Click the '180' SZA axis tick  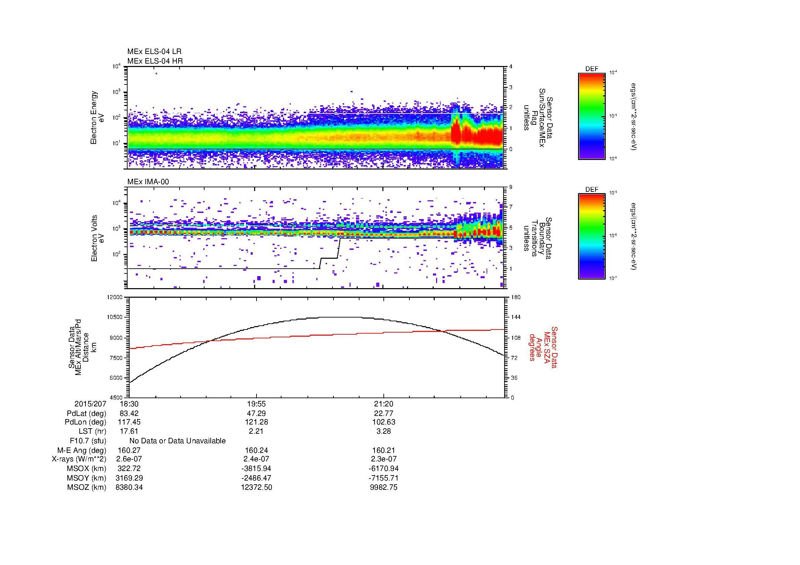[x=515, y=297]
